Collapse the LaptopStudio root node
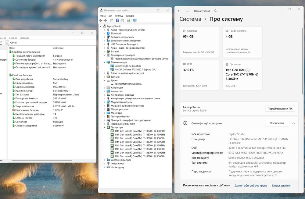The width and height of the screenshot is (305, 199). 101,26
